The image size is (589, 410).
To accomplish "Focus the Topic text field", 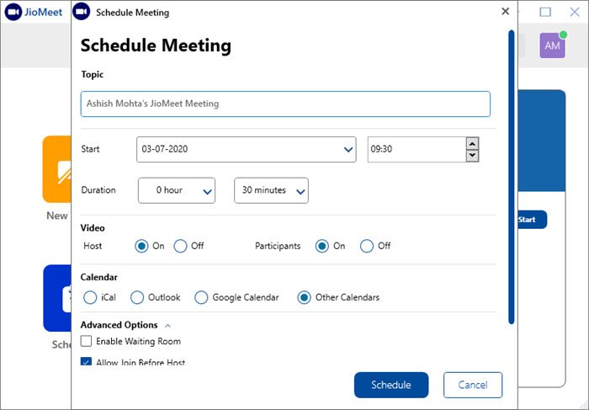I will tap(285, 104).
